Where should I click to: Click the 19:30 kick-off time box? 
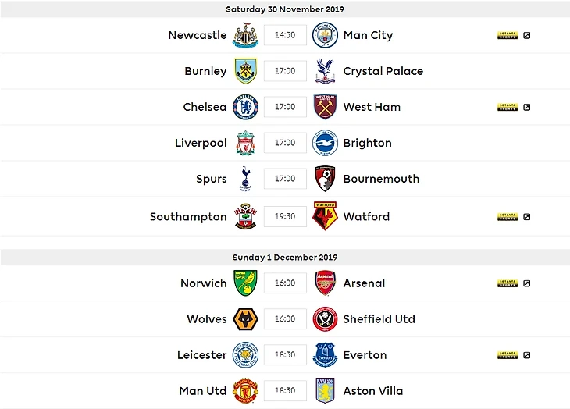click(x=285, y=216)
